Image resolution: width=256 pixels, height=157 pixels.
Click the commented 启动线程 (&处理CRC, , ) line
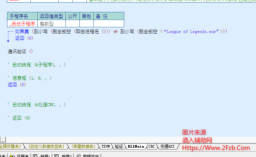coord(37,105)
